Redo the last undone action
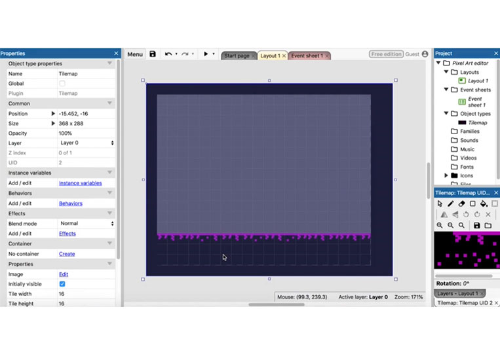 click(x=185, y=54)
